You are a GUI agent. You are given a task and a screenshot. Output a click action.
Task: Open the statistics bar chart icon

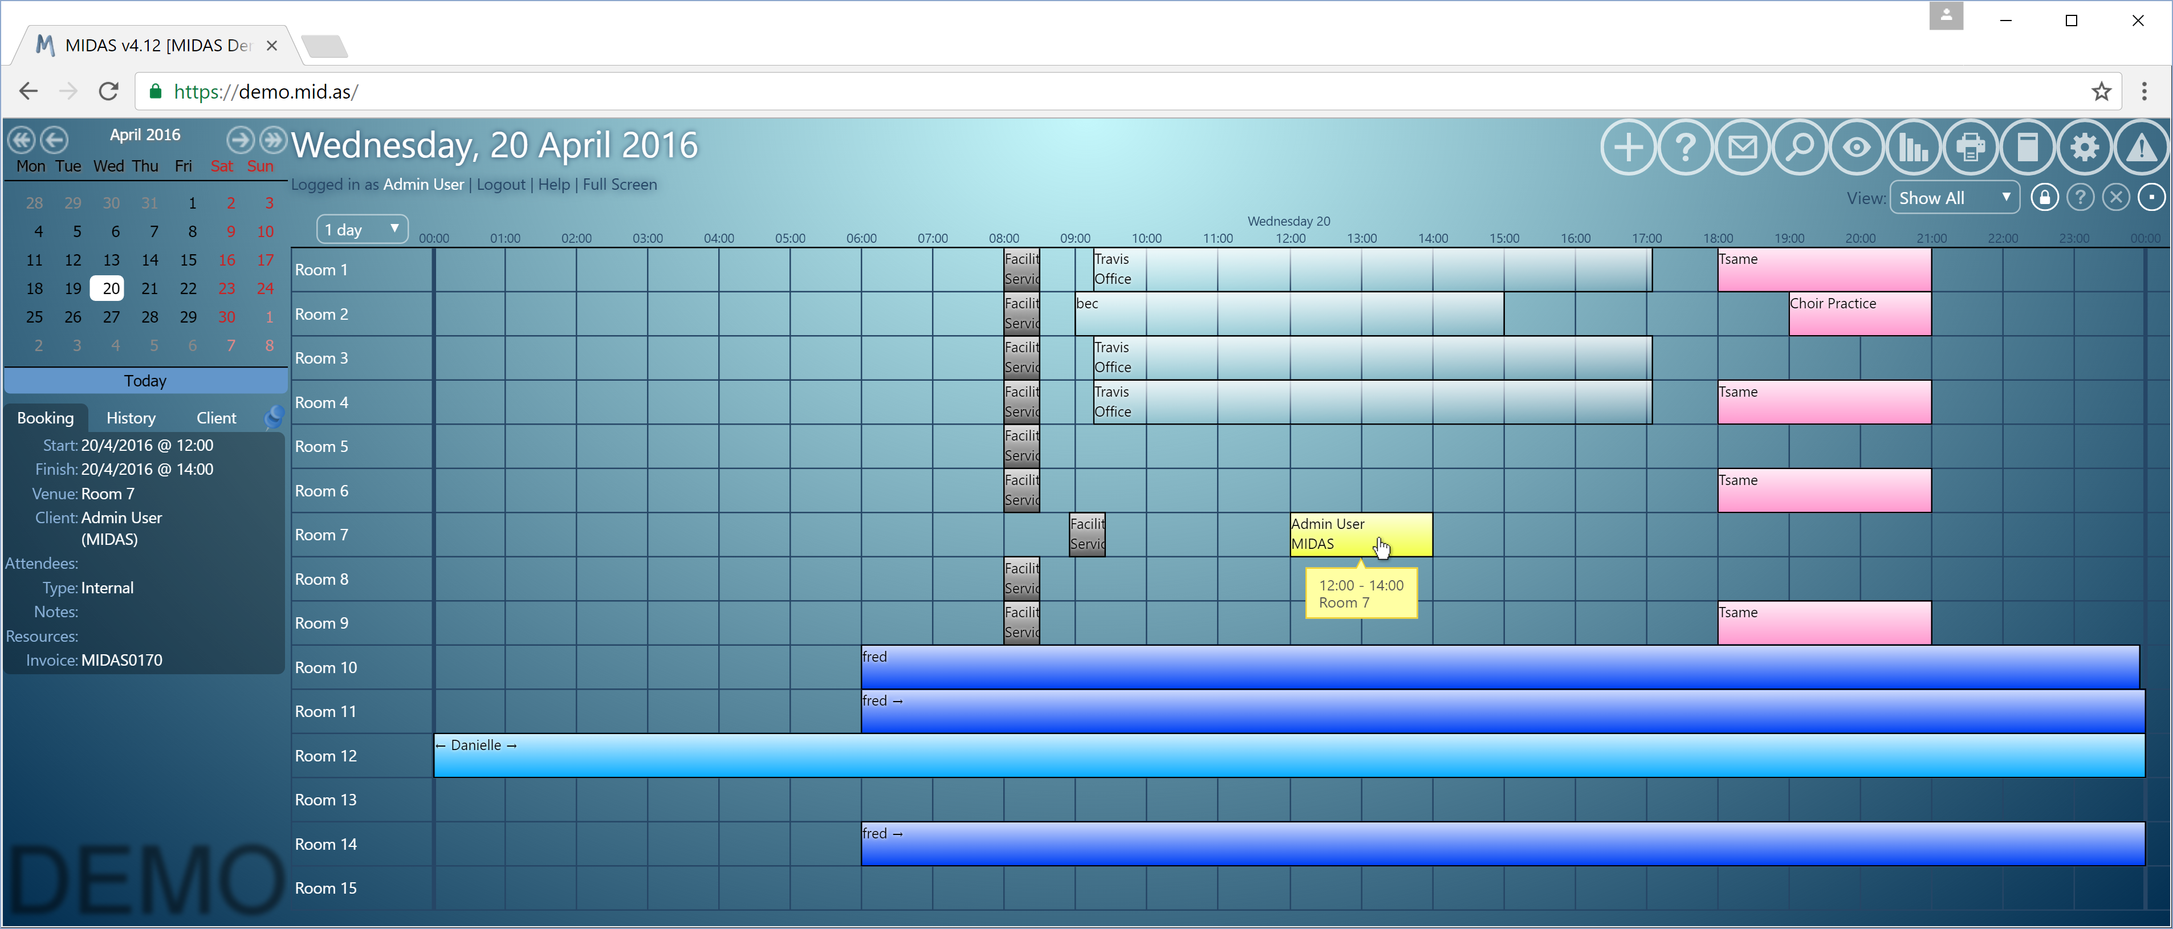[x=1913, y=148]
